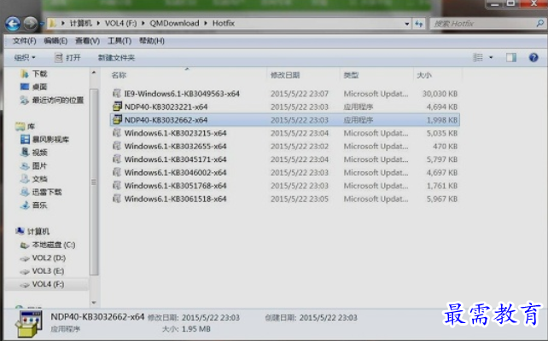The width and height of the screenshot is (548, 341).
Task: Expand the breadcrumb arrow after QMDownload
Action: pos(206,23)
